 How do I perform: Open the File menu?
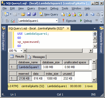(5, 8)
